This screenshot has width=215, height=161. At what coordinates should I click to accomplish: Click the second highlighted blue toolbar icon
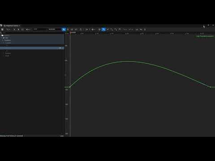pos(103,30)
